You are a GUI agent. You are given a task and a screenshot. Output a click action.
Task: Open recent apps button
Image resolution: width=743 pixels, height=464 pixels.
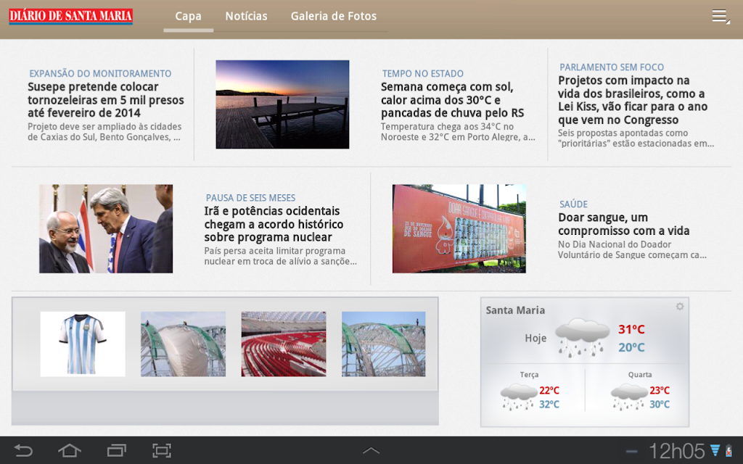tap(116, 450)
